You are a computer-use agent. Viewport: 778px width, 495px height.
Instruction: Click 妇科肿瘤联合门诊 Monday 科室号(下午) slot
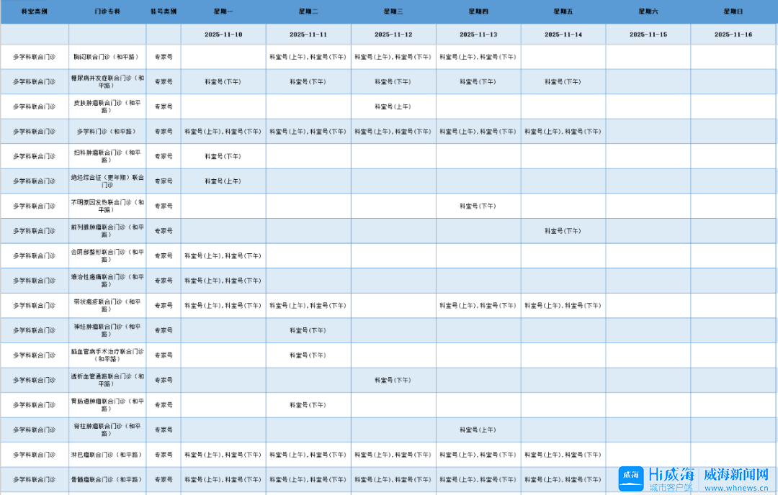223,156
